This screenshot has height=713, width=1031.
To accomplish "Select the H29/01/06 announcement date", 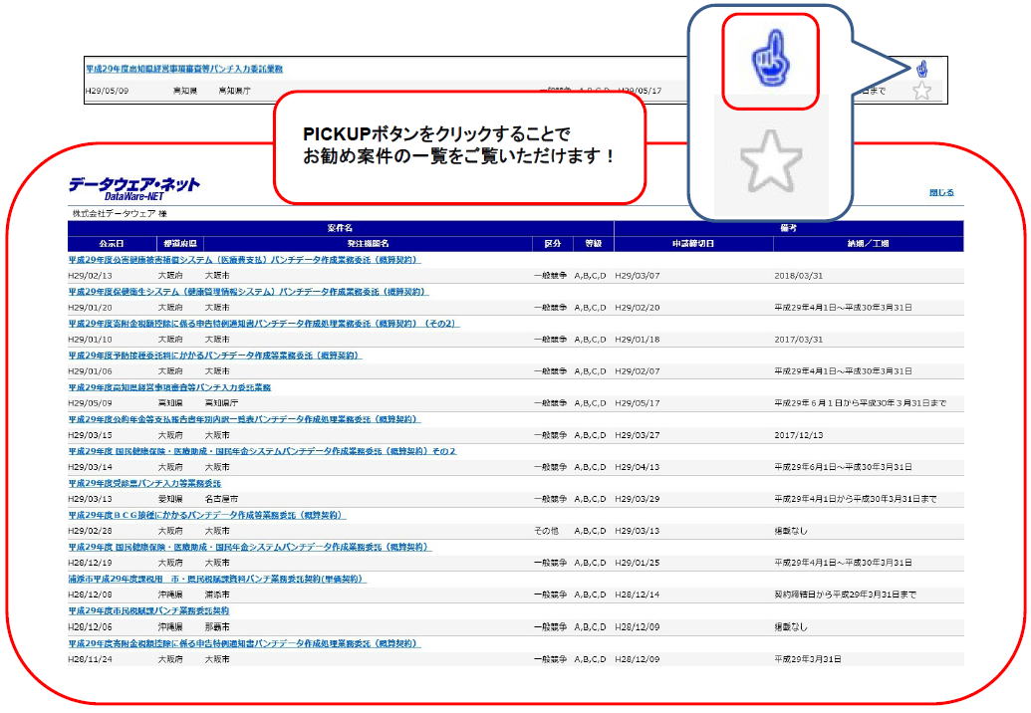I will 90,371.
